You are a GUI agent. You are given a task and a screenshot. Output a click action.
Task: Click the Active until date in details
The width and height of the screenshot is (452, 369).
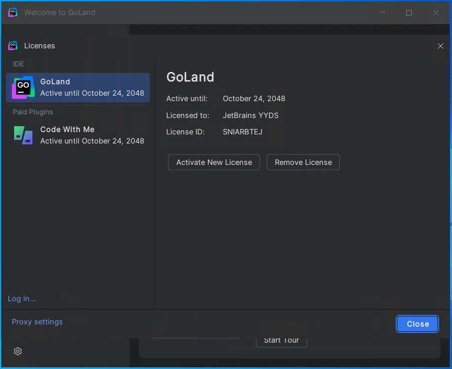(x=254, y=99)
